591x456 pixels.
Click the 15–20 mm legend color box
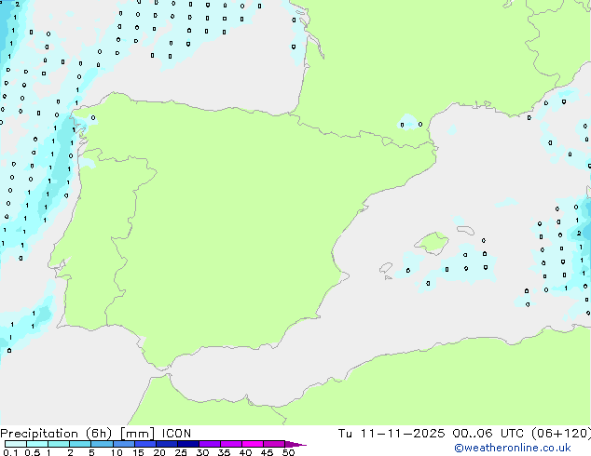tap(145, 444)
